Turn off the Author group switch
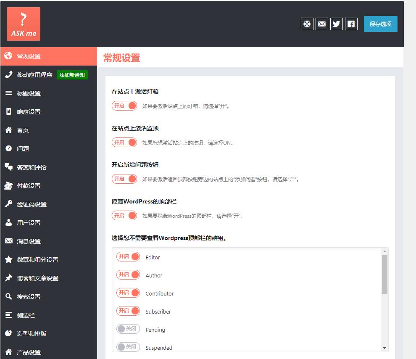This screenshot has width=416, height=359. click(128, 275)
